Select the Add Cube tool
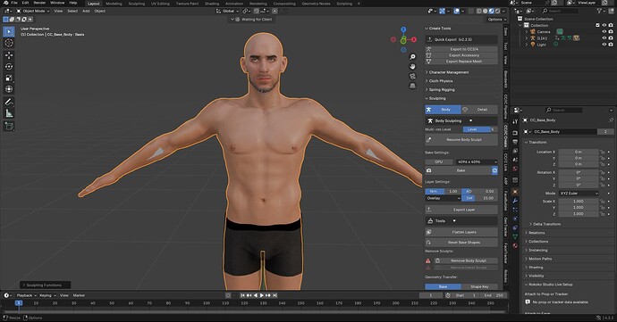This screenshot has height=322, width=617. 9,126
